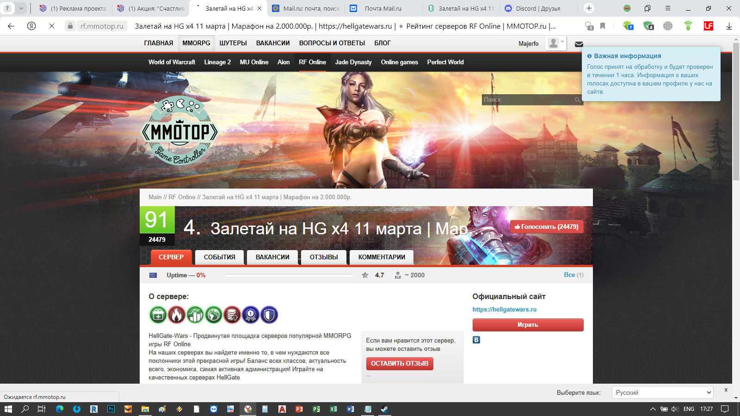Open the tab group dropdown arrow near 7

click(21, 8)
